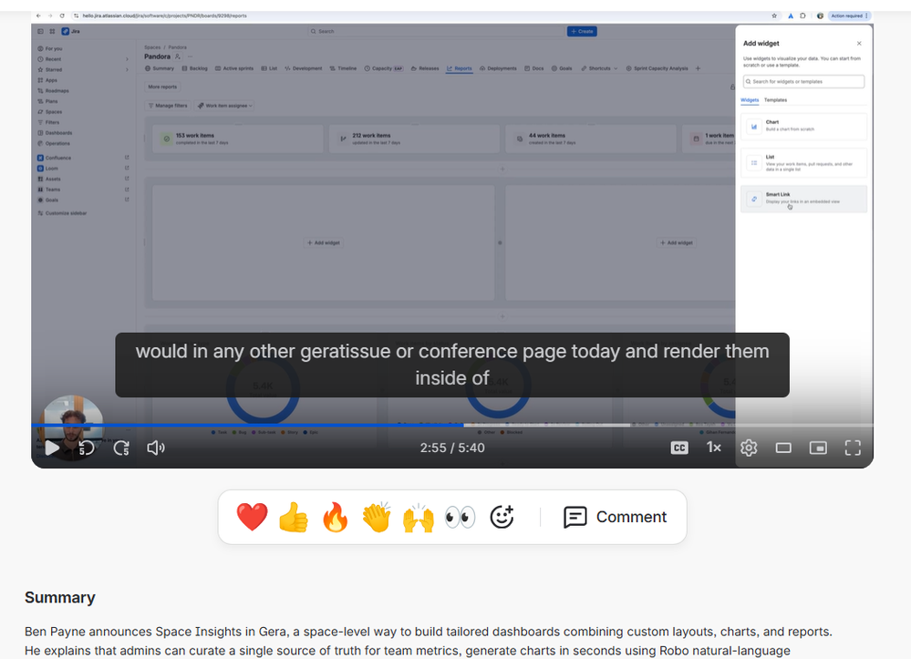Image resolution: width=911 pixels, height=659 pixels.
Task: Open Sprint Capacity Analysis tab
Action: click(x=657, y=68)
